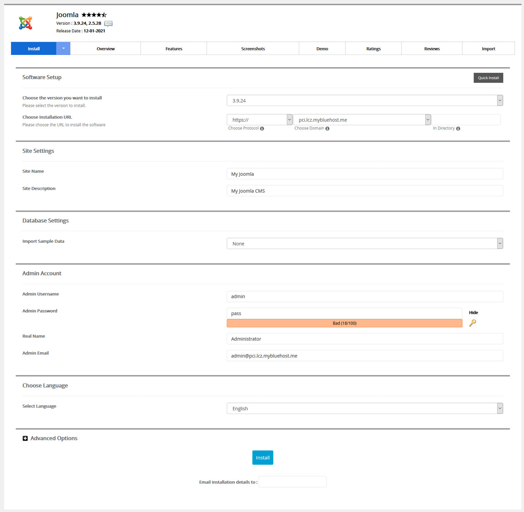
Task: Click Choose Domain info icon
Action: tap(327, 129)
